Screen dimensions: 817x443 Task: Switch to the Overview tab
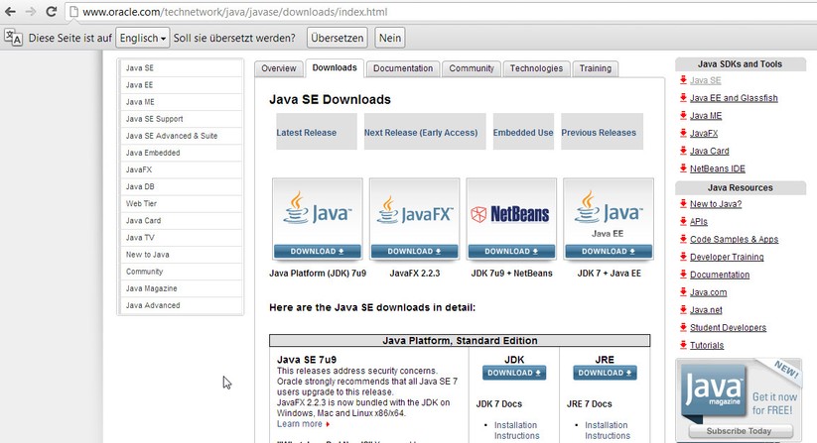[278, 68]
